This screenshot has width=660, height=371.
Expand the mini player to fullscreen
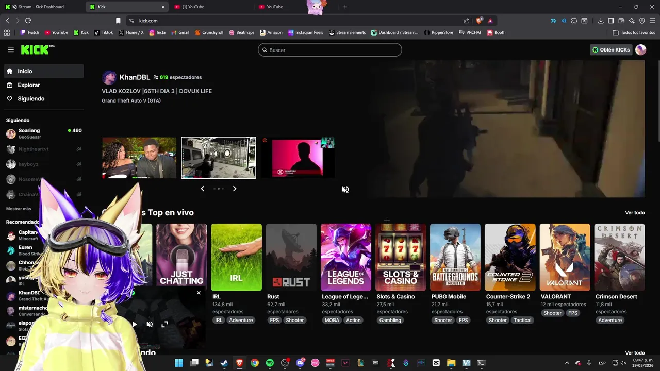[x=164, y=324]
